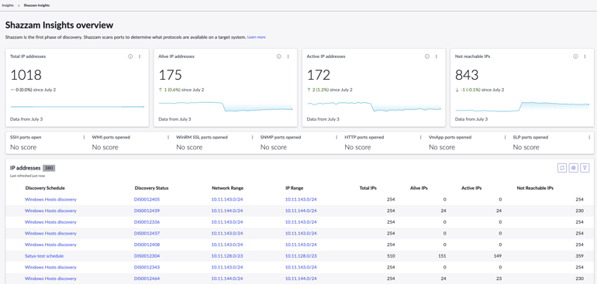
Task: Click IP range 10.11.144.0/24 for DIS0012464
Action: click(301, 279)
